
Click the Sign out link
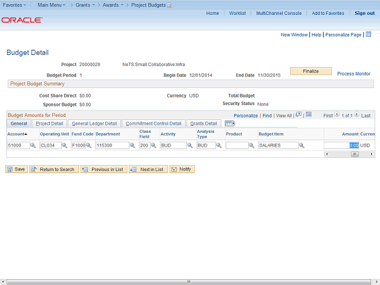[365, 13]
